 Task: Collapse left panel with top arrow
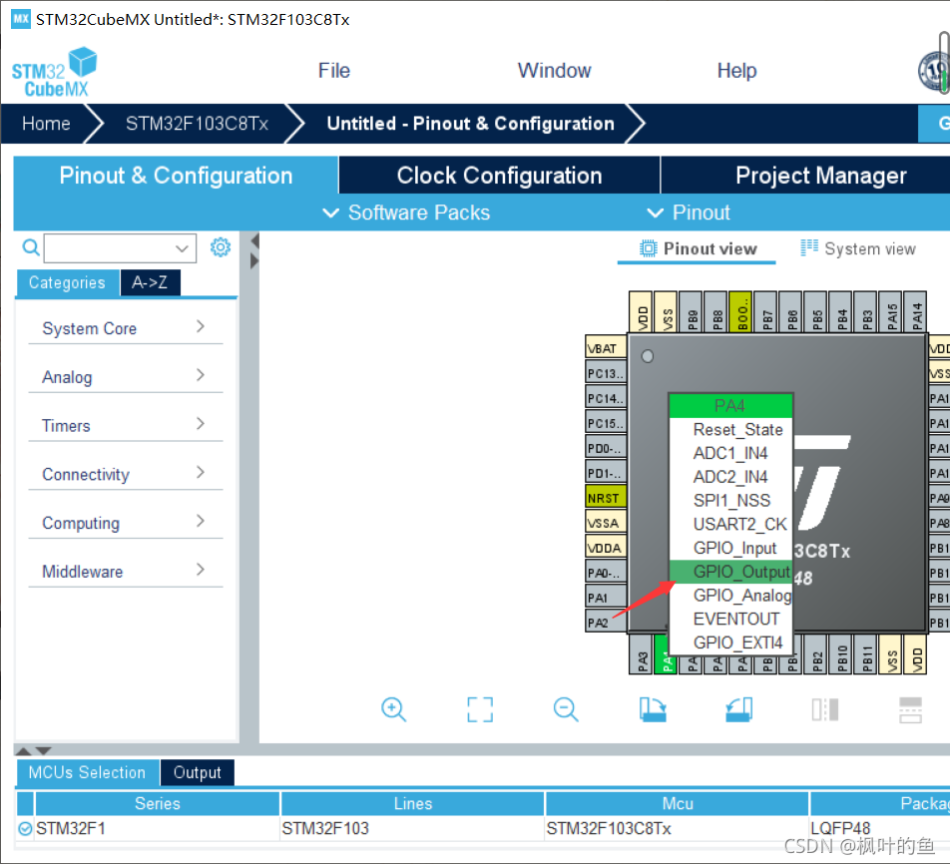255,240
